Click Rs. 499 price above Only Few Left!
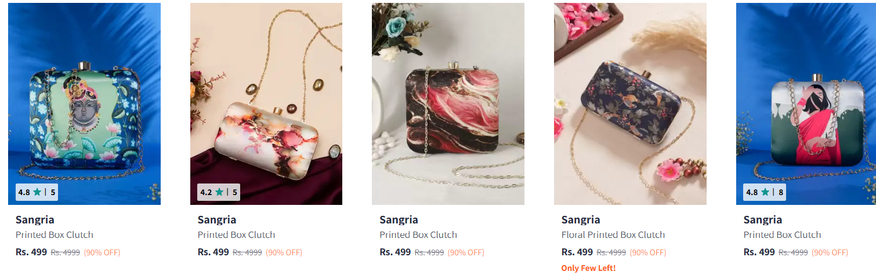876x279 pixels. (577, 252)
